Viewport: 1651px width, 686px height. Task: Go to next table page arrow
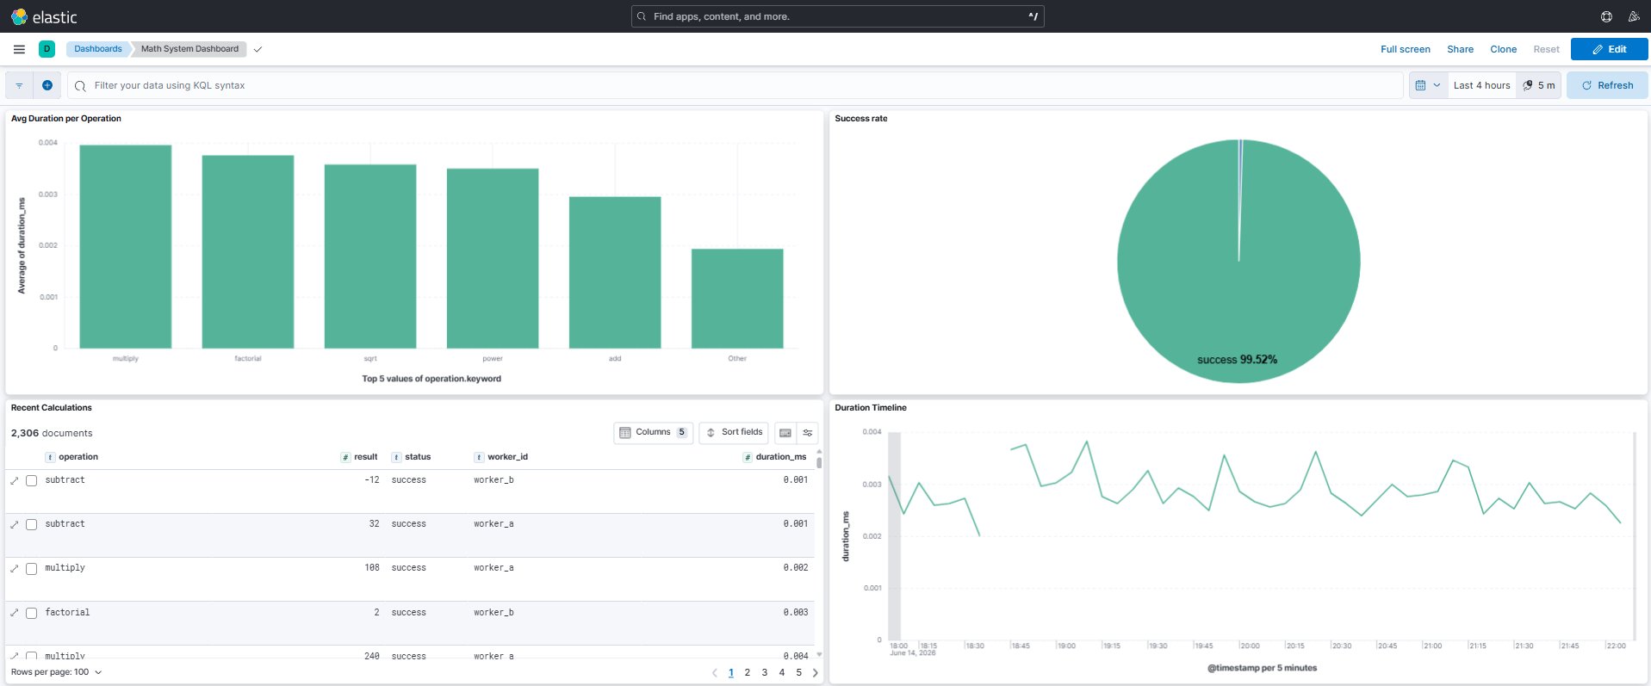tap(815, 673)
